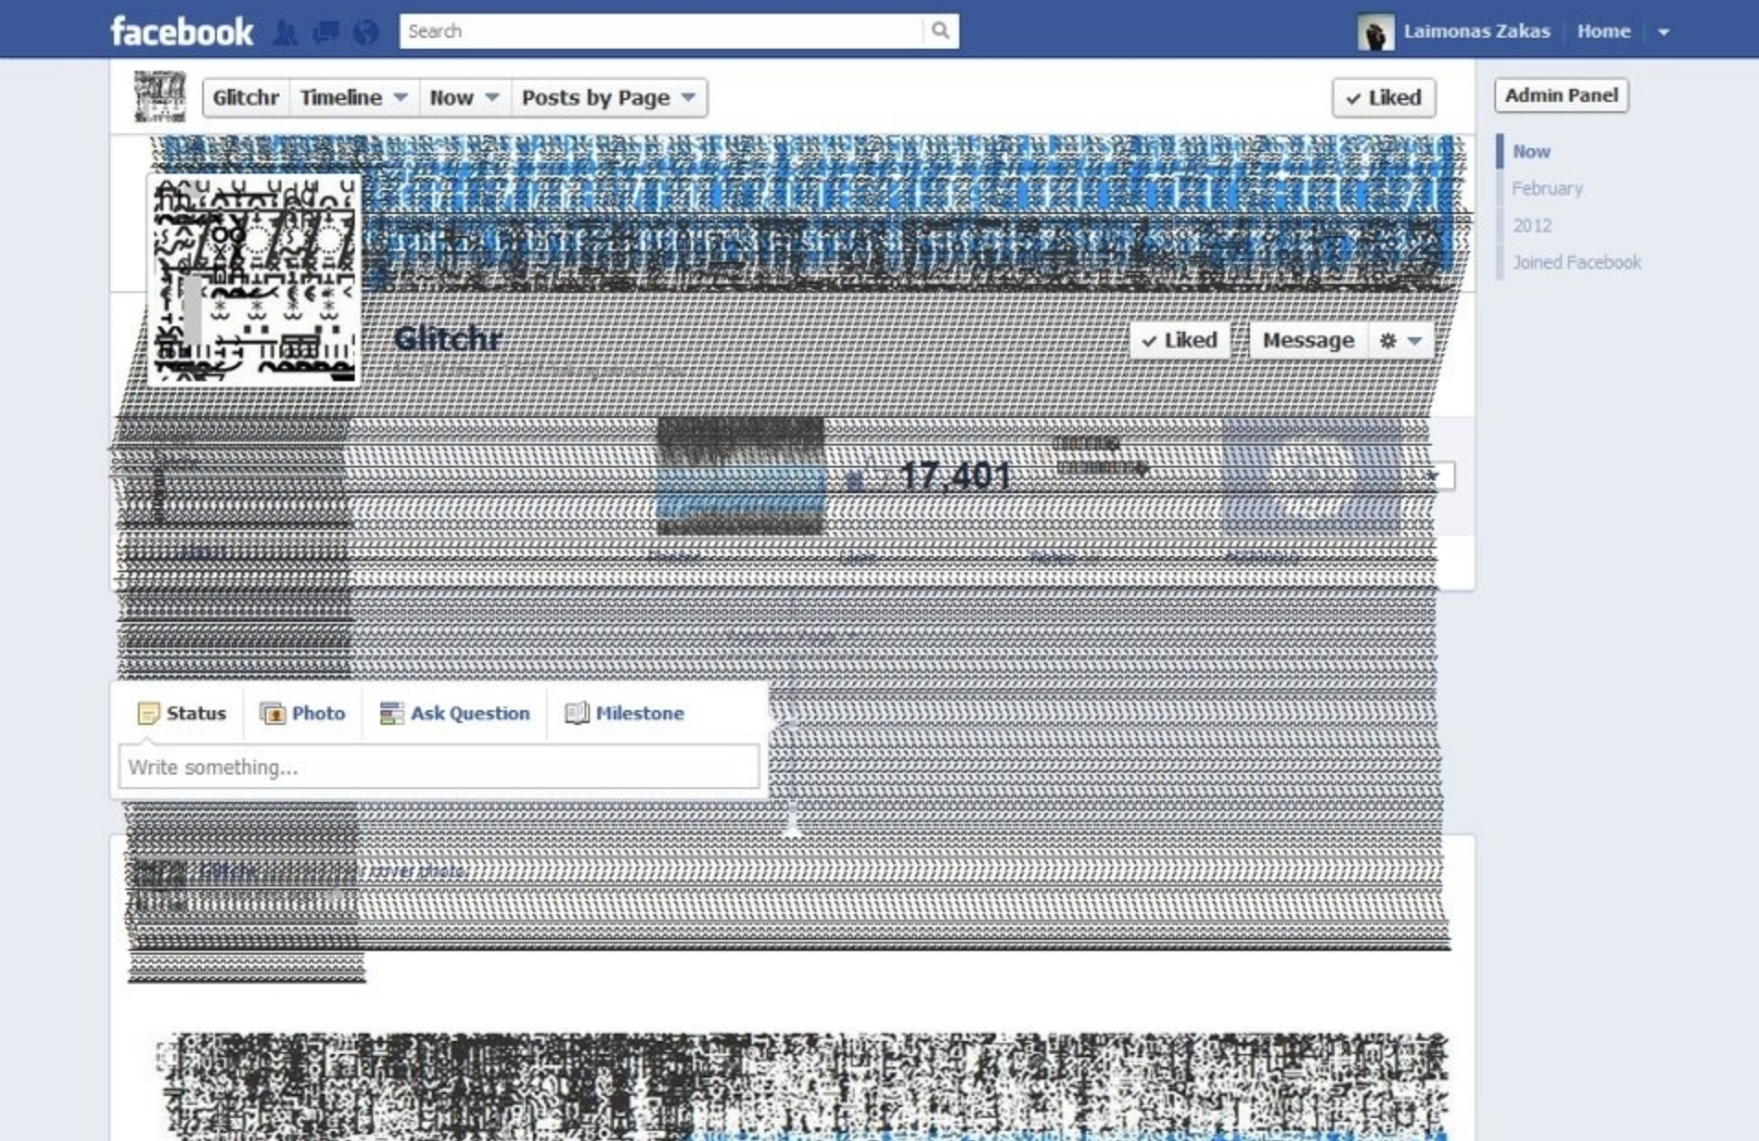Open the Admin Panel
This screenshot has height=1141, width=1759.
1560,96
